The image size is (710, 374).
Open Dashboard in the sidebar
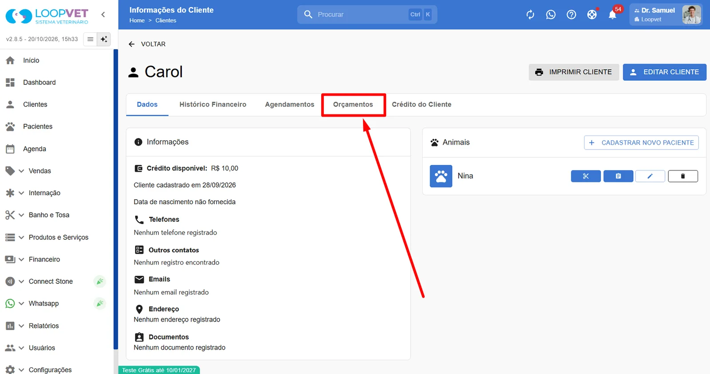pyautogui.click(x=39, y=83)
